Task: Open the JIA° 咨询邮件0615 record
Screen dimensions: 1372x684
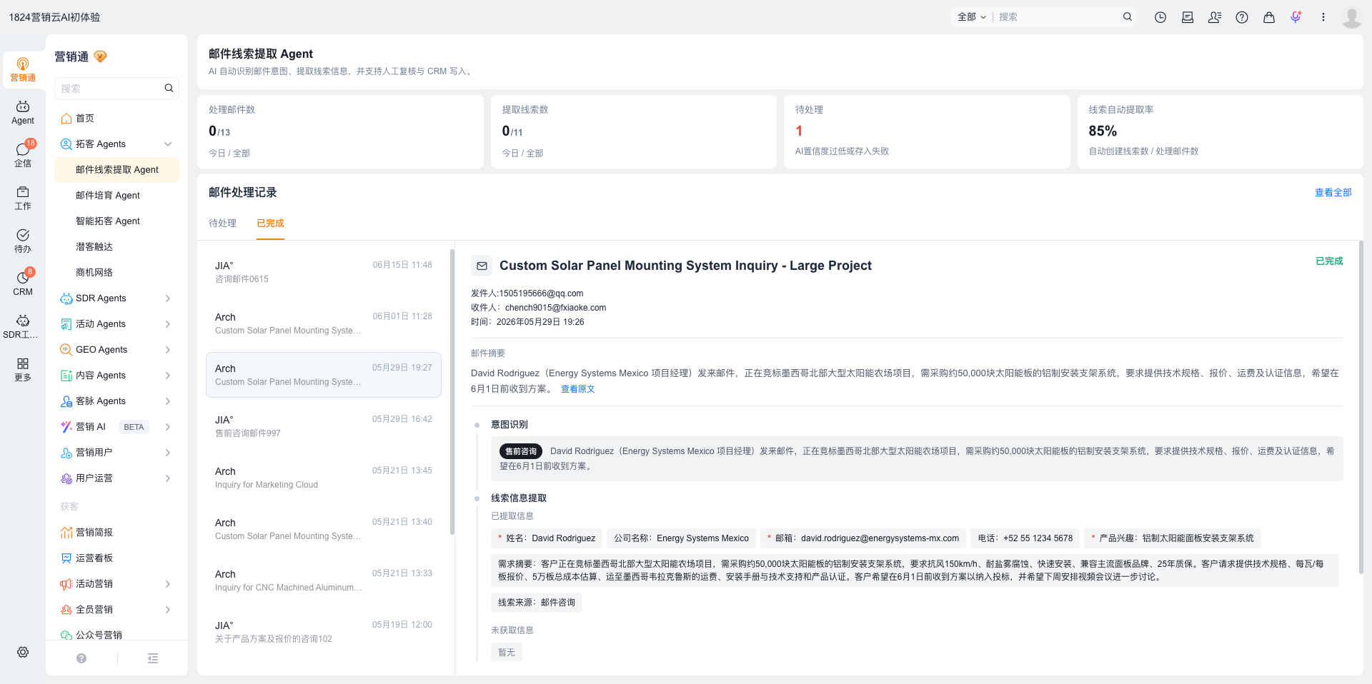Action: coord(323,272)
